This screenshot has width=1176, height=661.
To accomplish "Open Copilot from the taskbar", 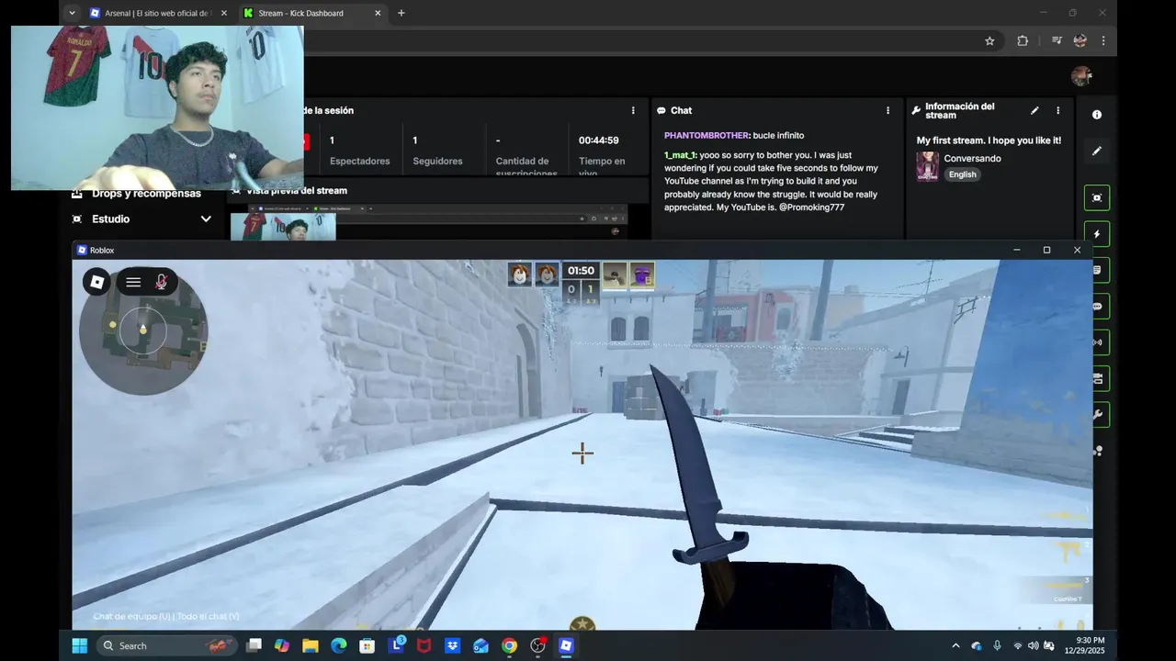I will click(282, 645).
